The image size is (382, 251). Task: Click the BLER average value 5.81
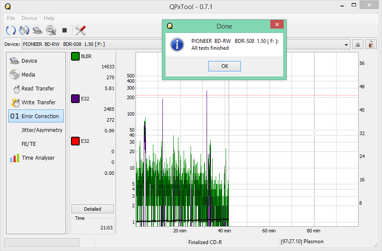click(x=110, y=88)
